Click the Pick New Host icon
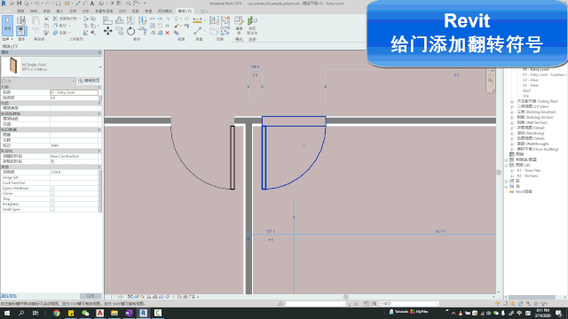The image size is (568, 319). click(x=252, y=24)
